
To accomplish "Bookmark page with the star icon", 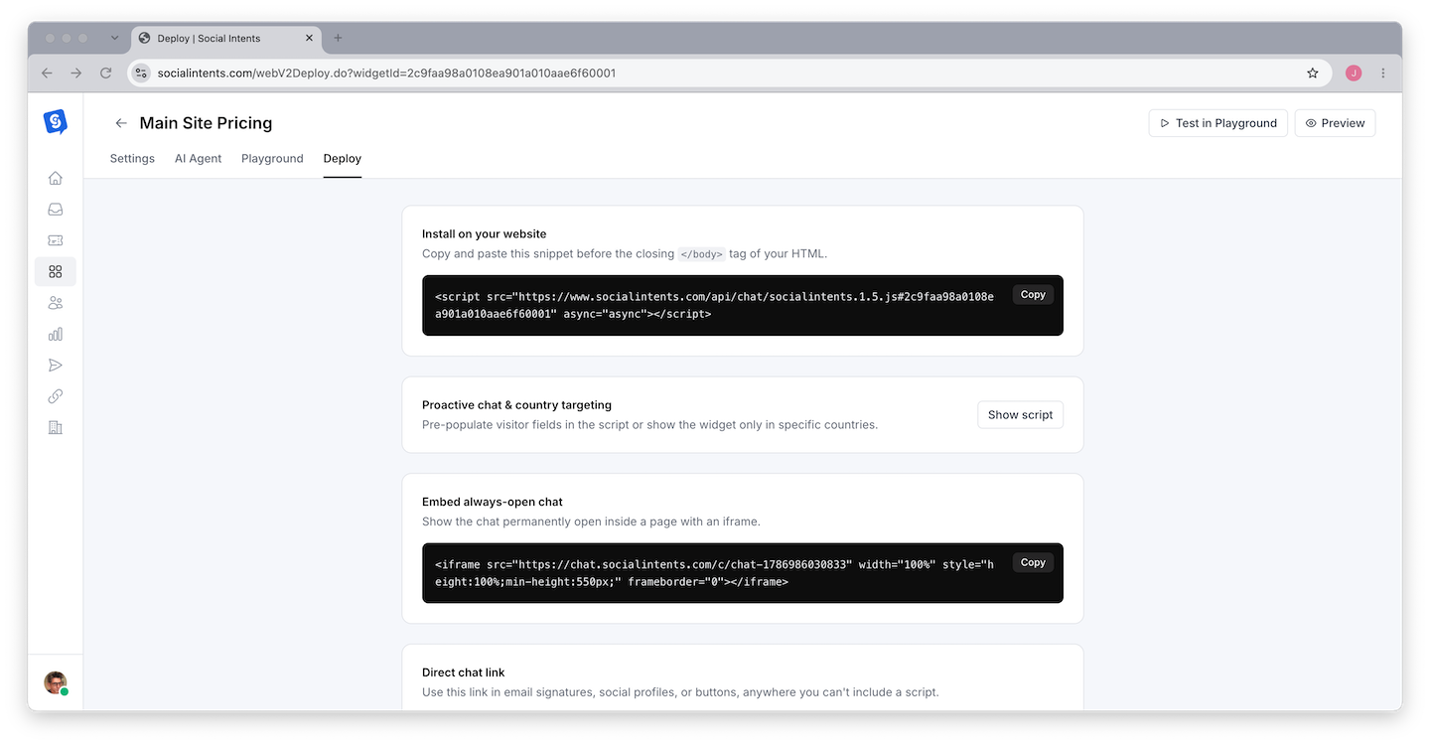I will pyautogui.click(x=1313, y=73).
